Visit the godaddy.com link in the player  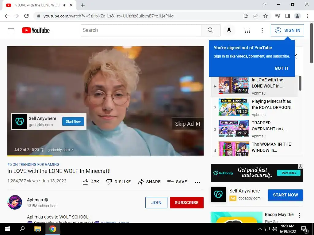(60, 150)
